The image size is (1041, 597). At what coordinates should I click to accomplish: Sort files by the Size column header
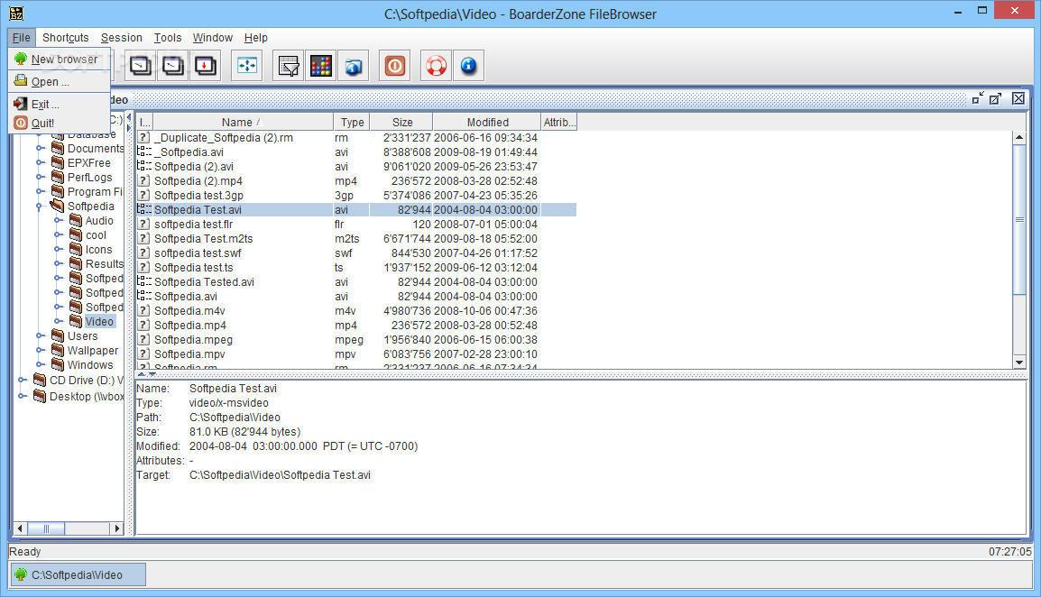[401, 122]
